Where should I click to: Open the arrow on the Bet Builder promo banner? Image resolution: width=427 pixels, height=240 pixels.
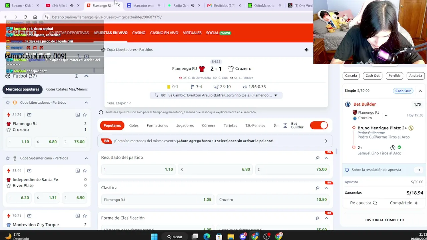[326, 141]
